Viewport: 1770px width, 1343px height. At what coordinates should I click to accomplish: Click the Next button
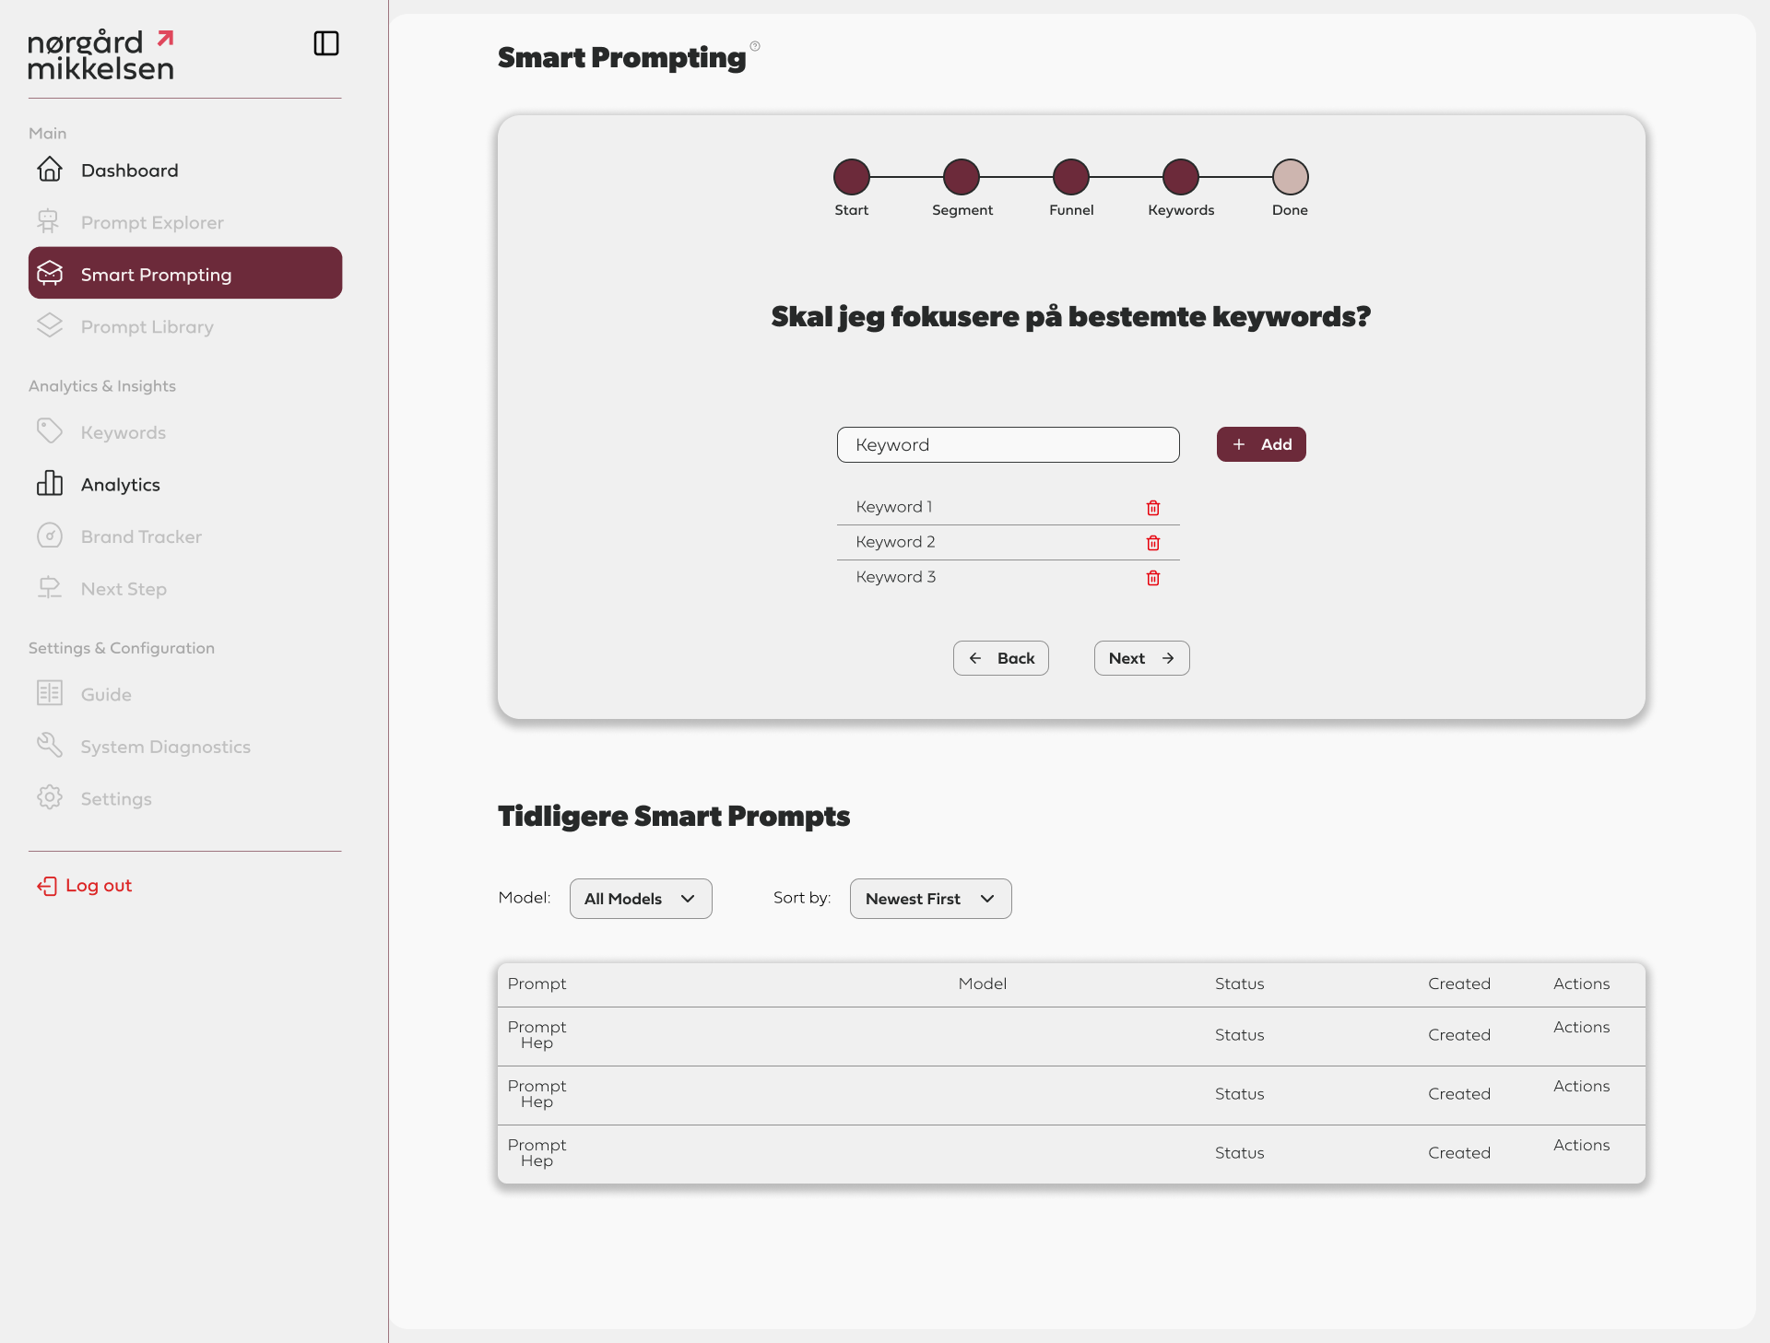pyautogui.click(x=1141, y=658)
